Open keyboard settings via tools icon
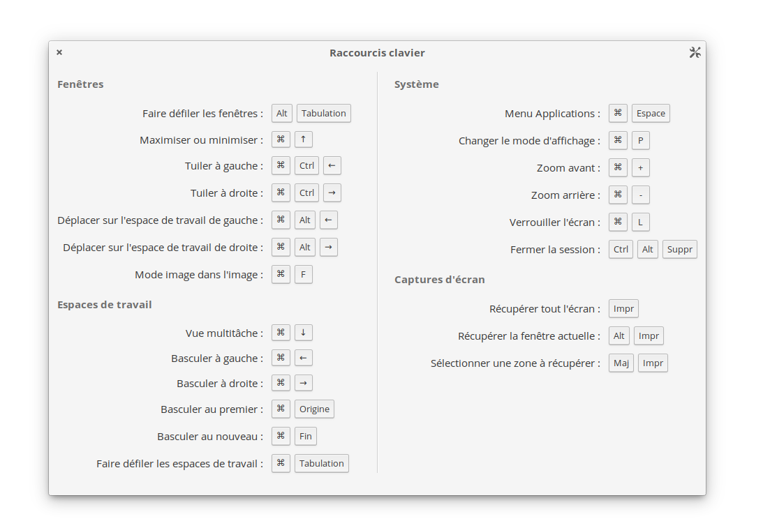 695,52
